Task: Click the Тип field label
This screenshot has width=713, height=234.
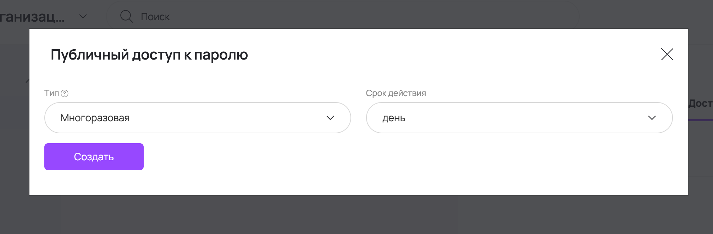Action: pos(51,93)
